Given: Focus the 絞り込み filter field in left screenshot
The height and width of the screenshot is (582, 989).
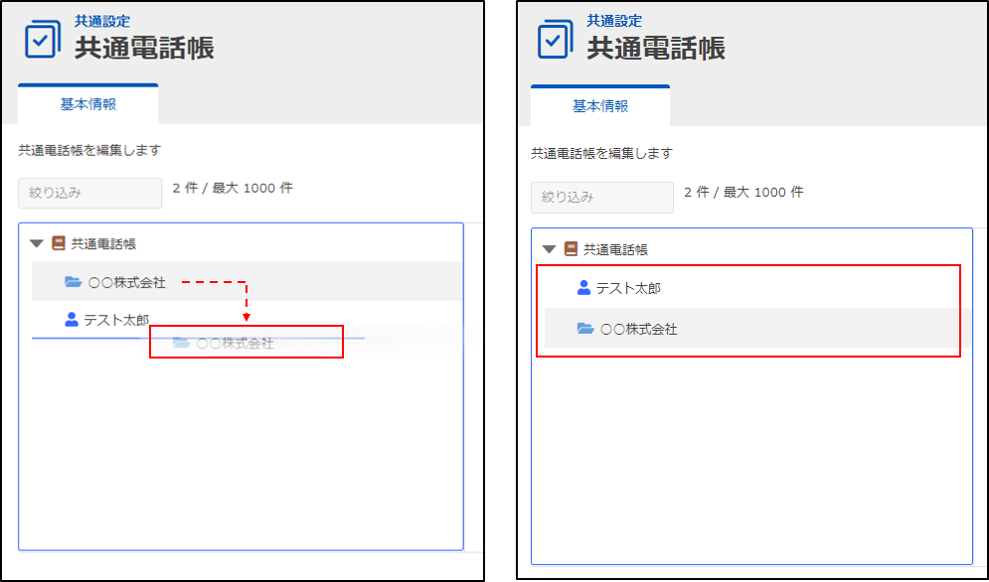Looking at the screenshot, I should (x=89, y=194).
